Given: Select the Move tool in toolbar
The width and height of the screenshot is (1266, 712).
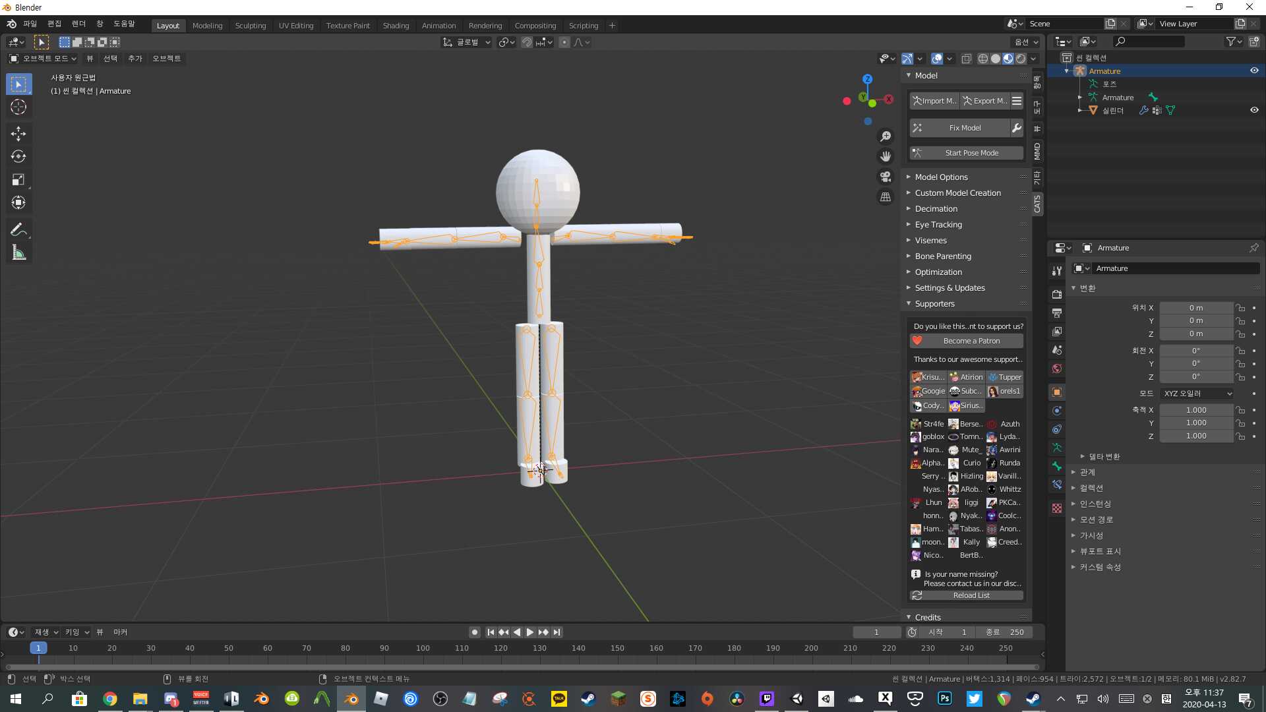Looking at the screenshot, I should click(x=18, y=134).
